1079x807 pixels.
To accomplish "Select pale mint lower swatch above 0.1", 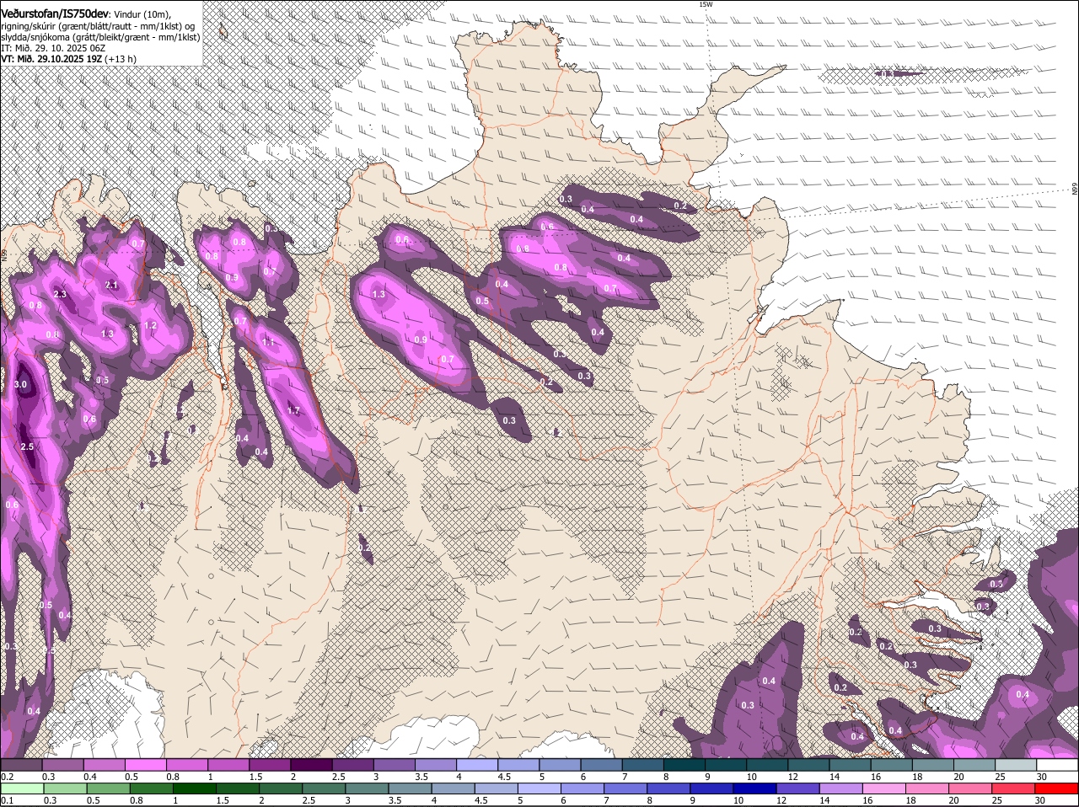I will pyautogui.click(x=21, y=788).
